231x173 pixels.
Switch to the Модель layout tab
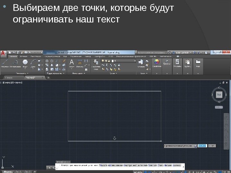point(8,172)
